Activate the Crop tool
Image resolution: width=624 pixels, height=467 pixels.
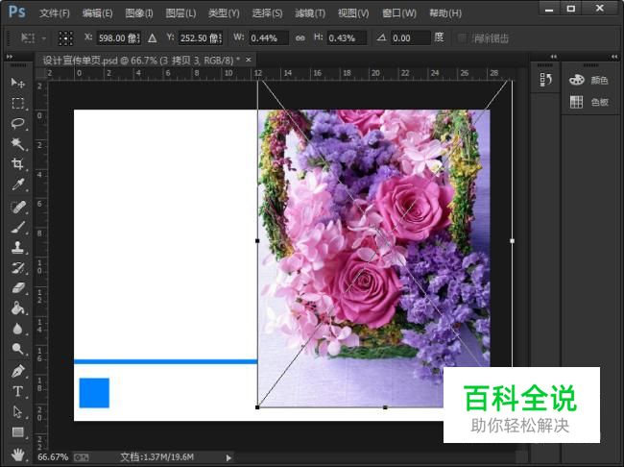[17, 164]
